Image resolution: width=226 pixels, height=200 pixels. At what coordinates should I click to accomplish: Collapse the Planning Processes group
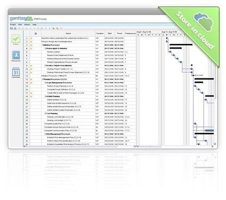click(x=43, y=79)
